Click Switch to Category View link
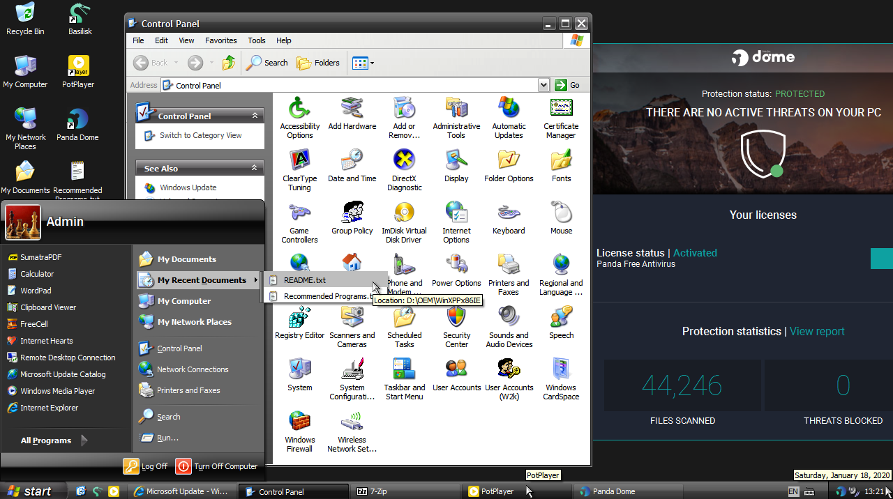The image size is (893, 499). (200, 136)
